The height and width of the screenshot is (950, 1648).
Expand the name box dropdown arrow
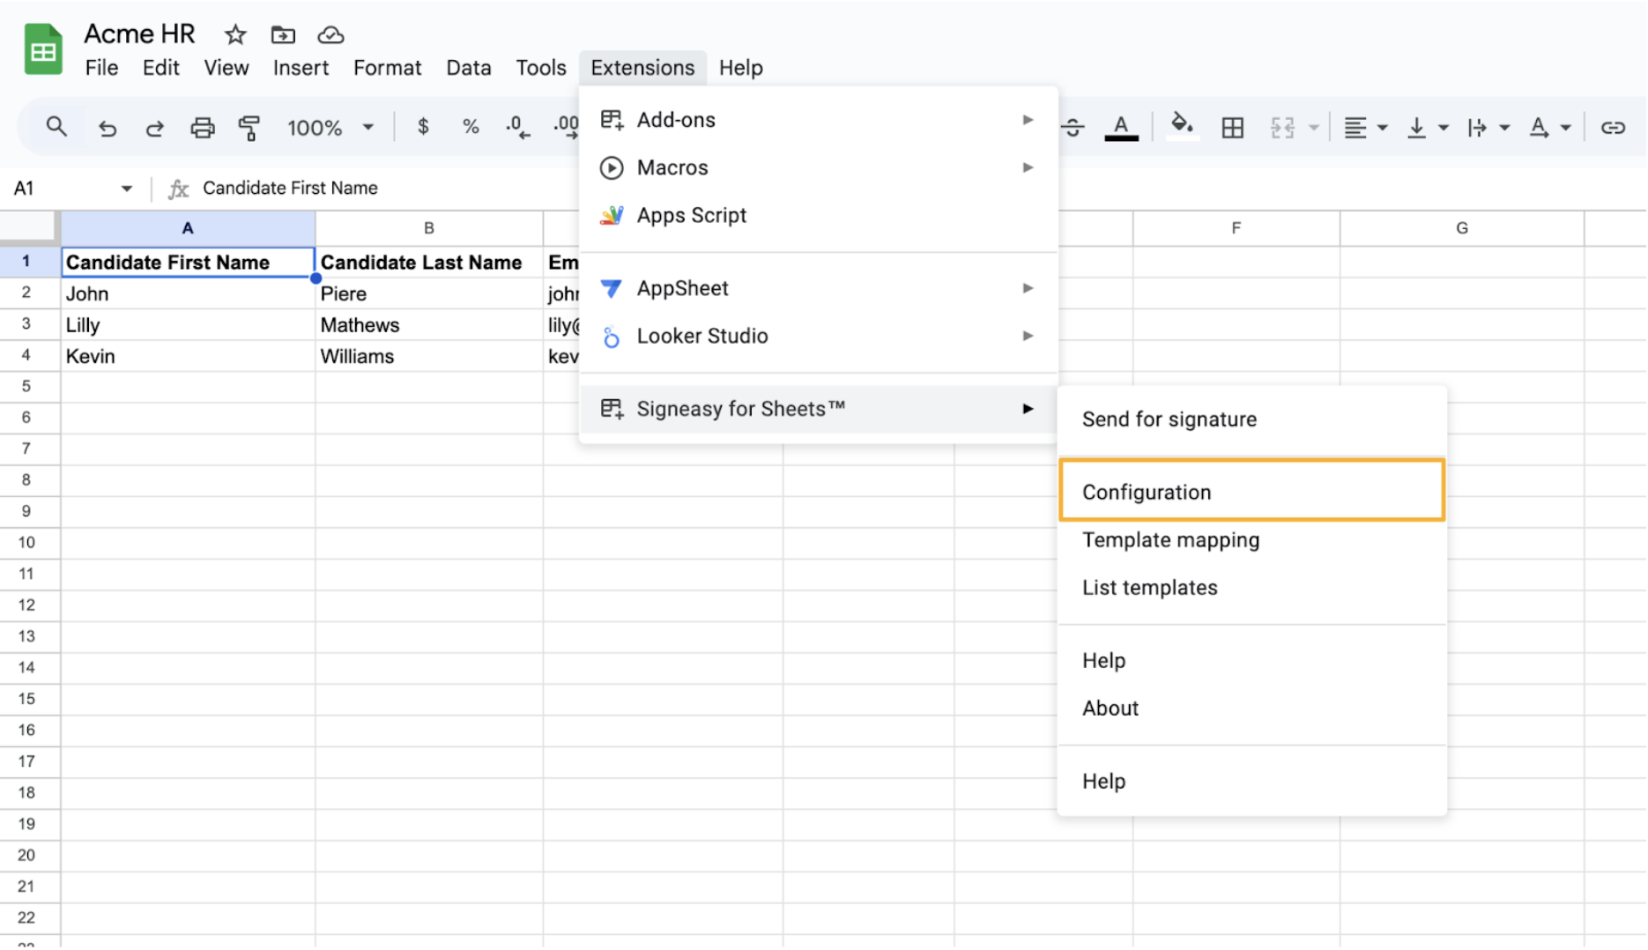coord(127,189)
